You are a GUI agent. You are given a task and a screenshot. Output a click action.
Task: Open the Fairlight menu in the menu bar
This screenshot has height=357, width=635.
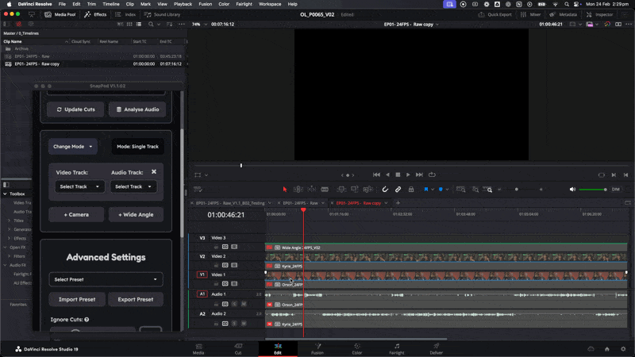point(244,4)
